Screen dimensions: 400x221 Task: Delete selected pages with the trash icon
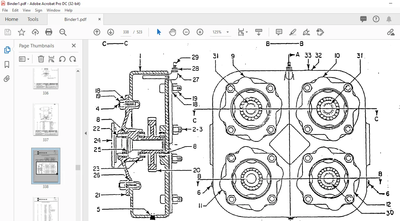pyautogui.click(x=41, y=59)
